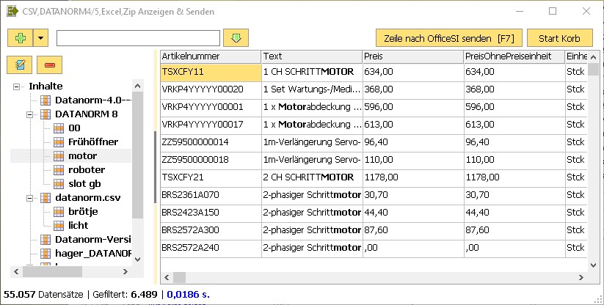The height and width of the screenshot is (305, 604).
Task: Click the red minus remove button
Action: pos(49,65)
